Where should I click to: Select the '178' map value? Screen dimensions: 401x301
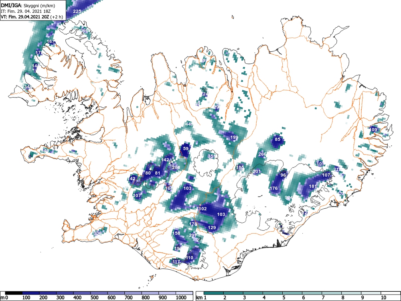click(x=193, y=224)
